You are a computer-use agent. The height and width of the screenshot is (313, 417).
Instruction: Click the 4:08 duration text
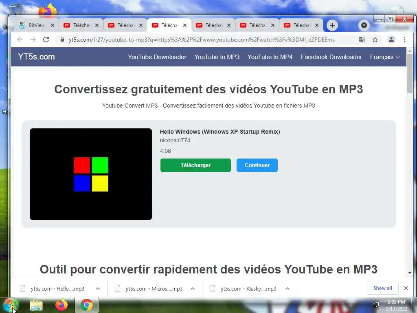165,151
